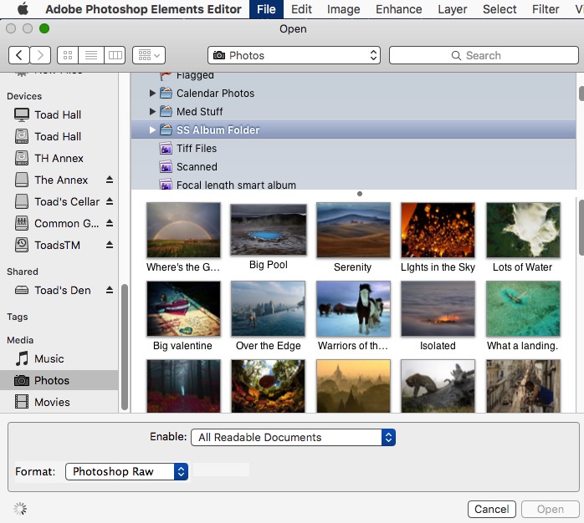Switch to icon view in toolbar
This screenshot has height=523, width=584.
[68, 55]
